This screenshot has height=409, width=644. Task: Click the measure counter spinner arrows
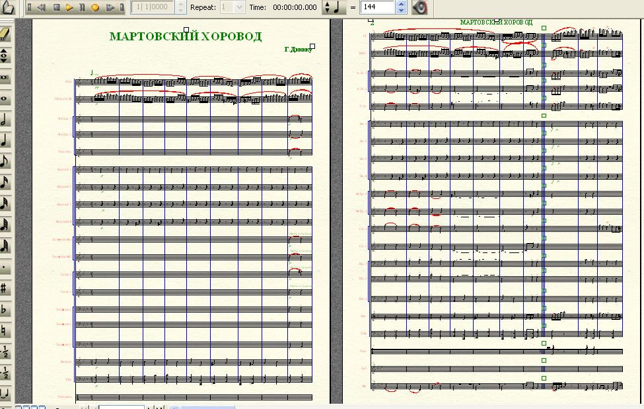click(181, 7)
